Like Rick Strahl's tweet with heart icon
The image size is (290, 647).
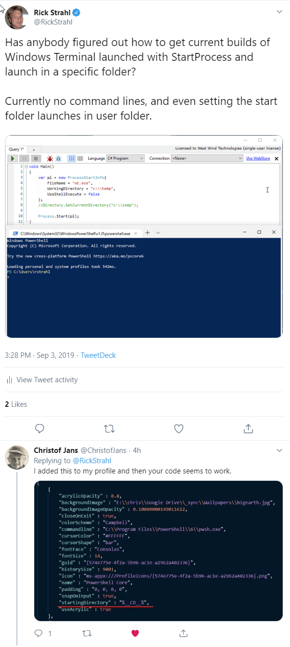[x=179, y=429]
